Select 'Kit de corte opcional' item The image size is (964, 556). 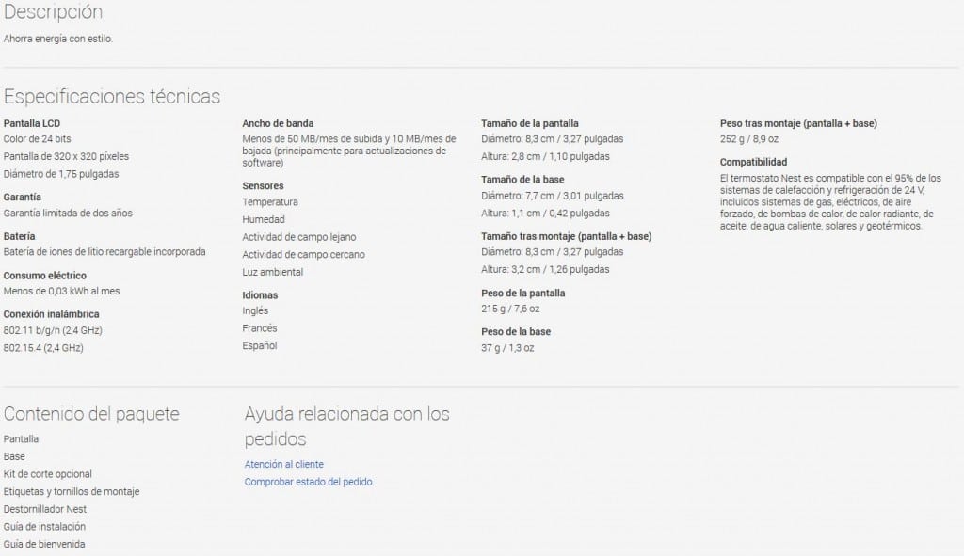47,474
